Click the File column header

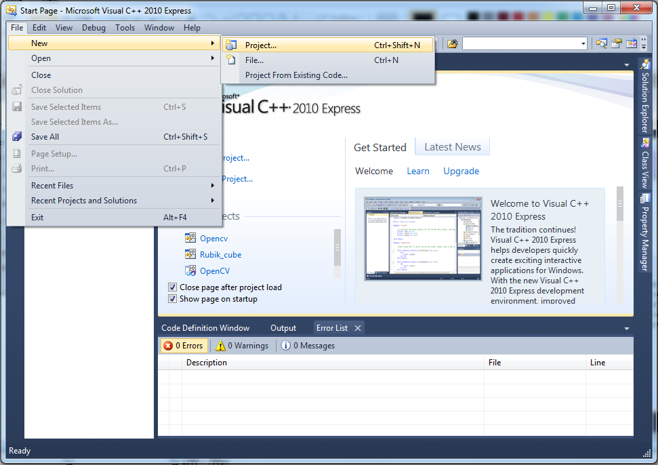click(x=535, y=363)
